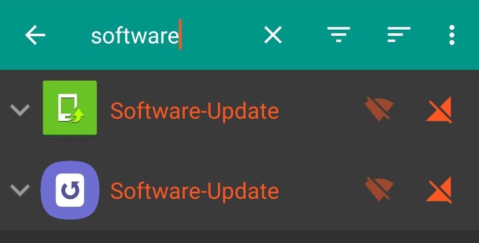Select the second Software-Update app name
The image size is (479, 243).
click(x=194, y=191)
